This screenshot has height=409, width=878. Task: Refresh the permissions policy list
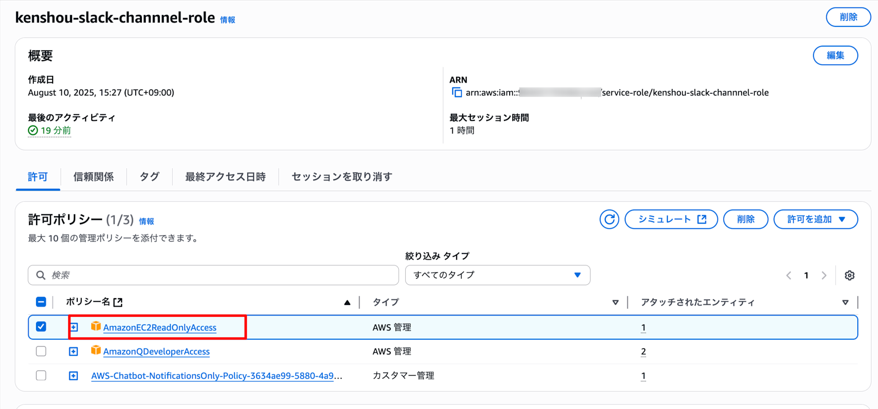click(x=609, y=219)
